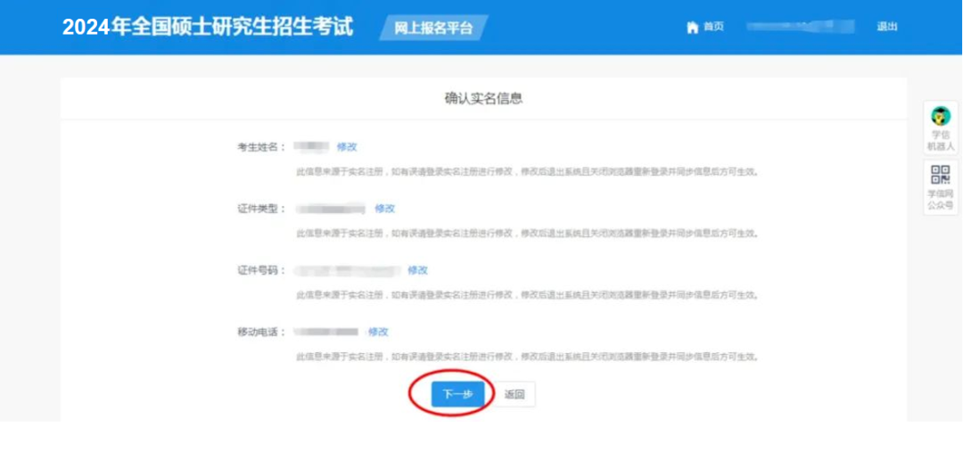Click 退出 to log out
The height and width of the screenshot is (460, 963).
point(887,27)
